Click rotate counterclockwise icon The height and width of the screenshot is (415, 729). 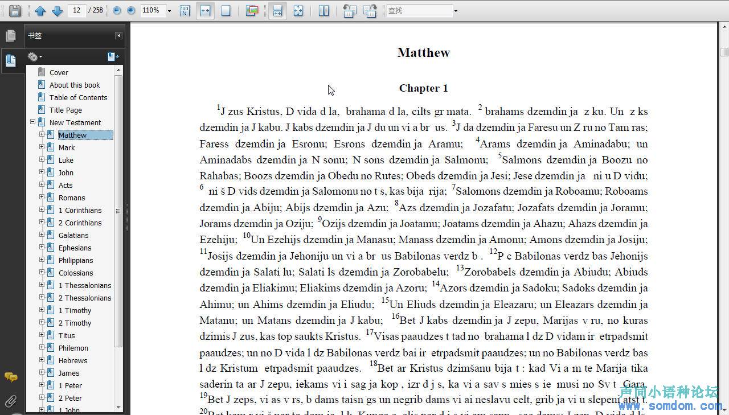pyautogui.click(x=350, y=10)
